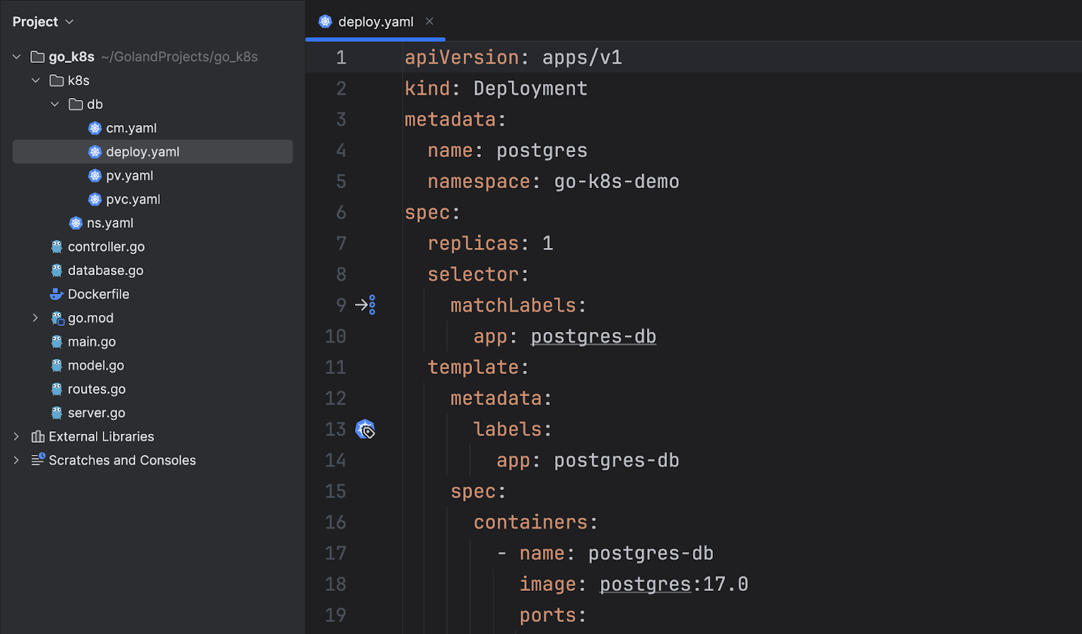Screen dimensions: 1082x634
Task: Click the 'template' key on line 11
Action: (x=473, y=368)
